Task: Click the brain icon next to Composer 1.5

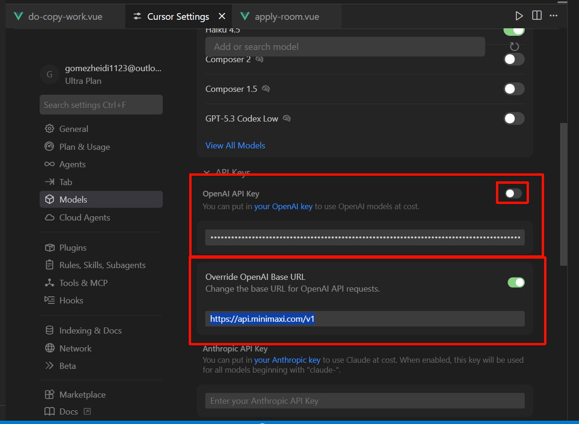Action: [266, 89]
